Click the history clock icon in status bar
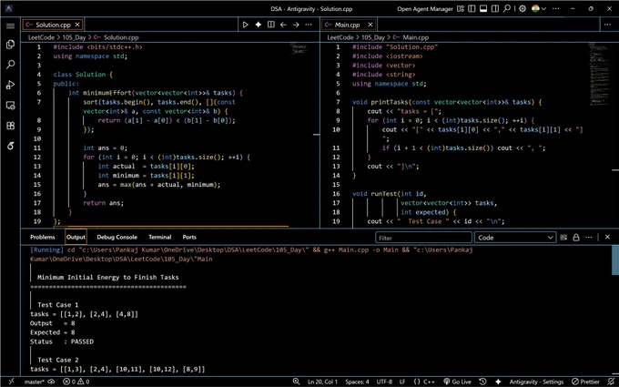Image resolution: width=619 pixels, height=387 pixels. (482, 382)
